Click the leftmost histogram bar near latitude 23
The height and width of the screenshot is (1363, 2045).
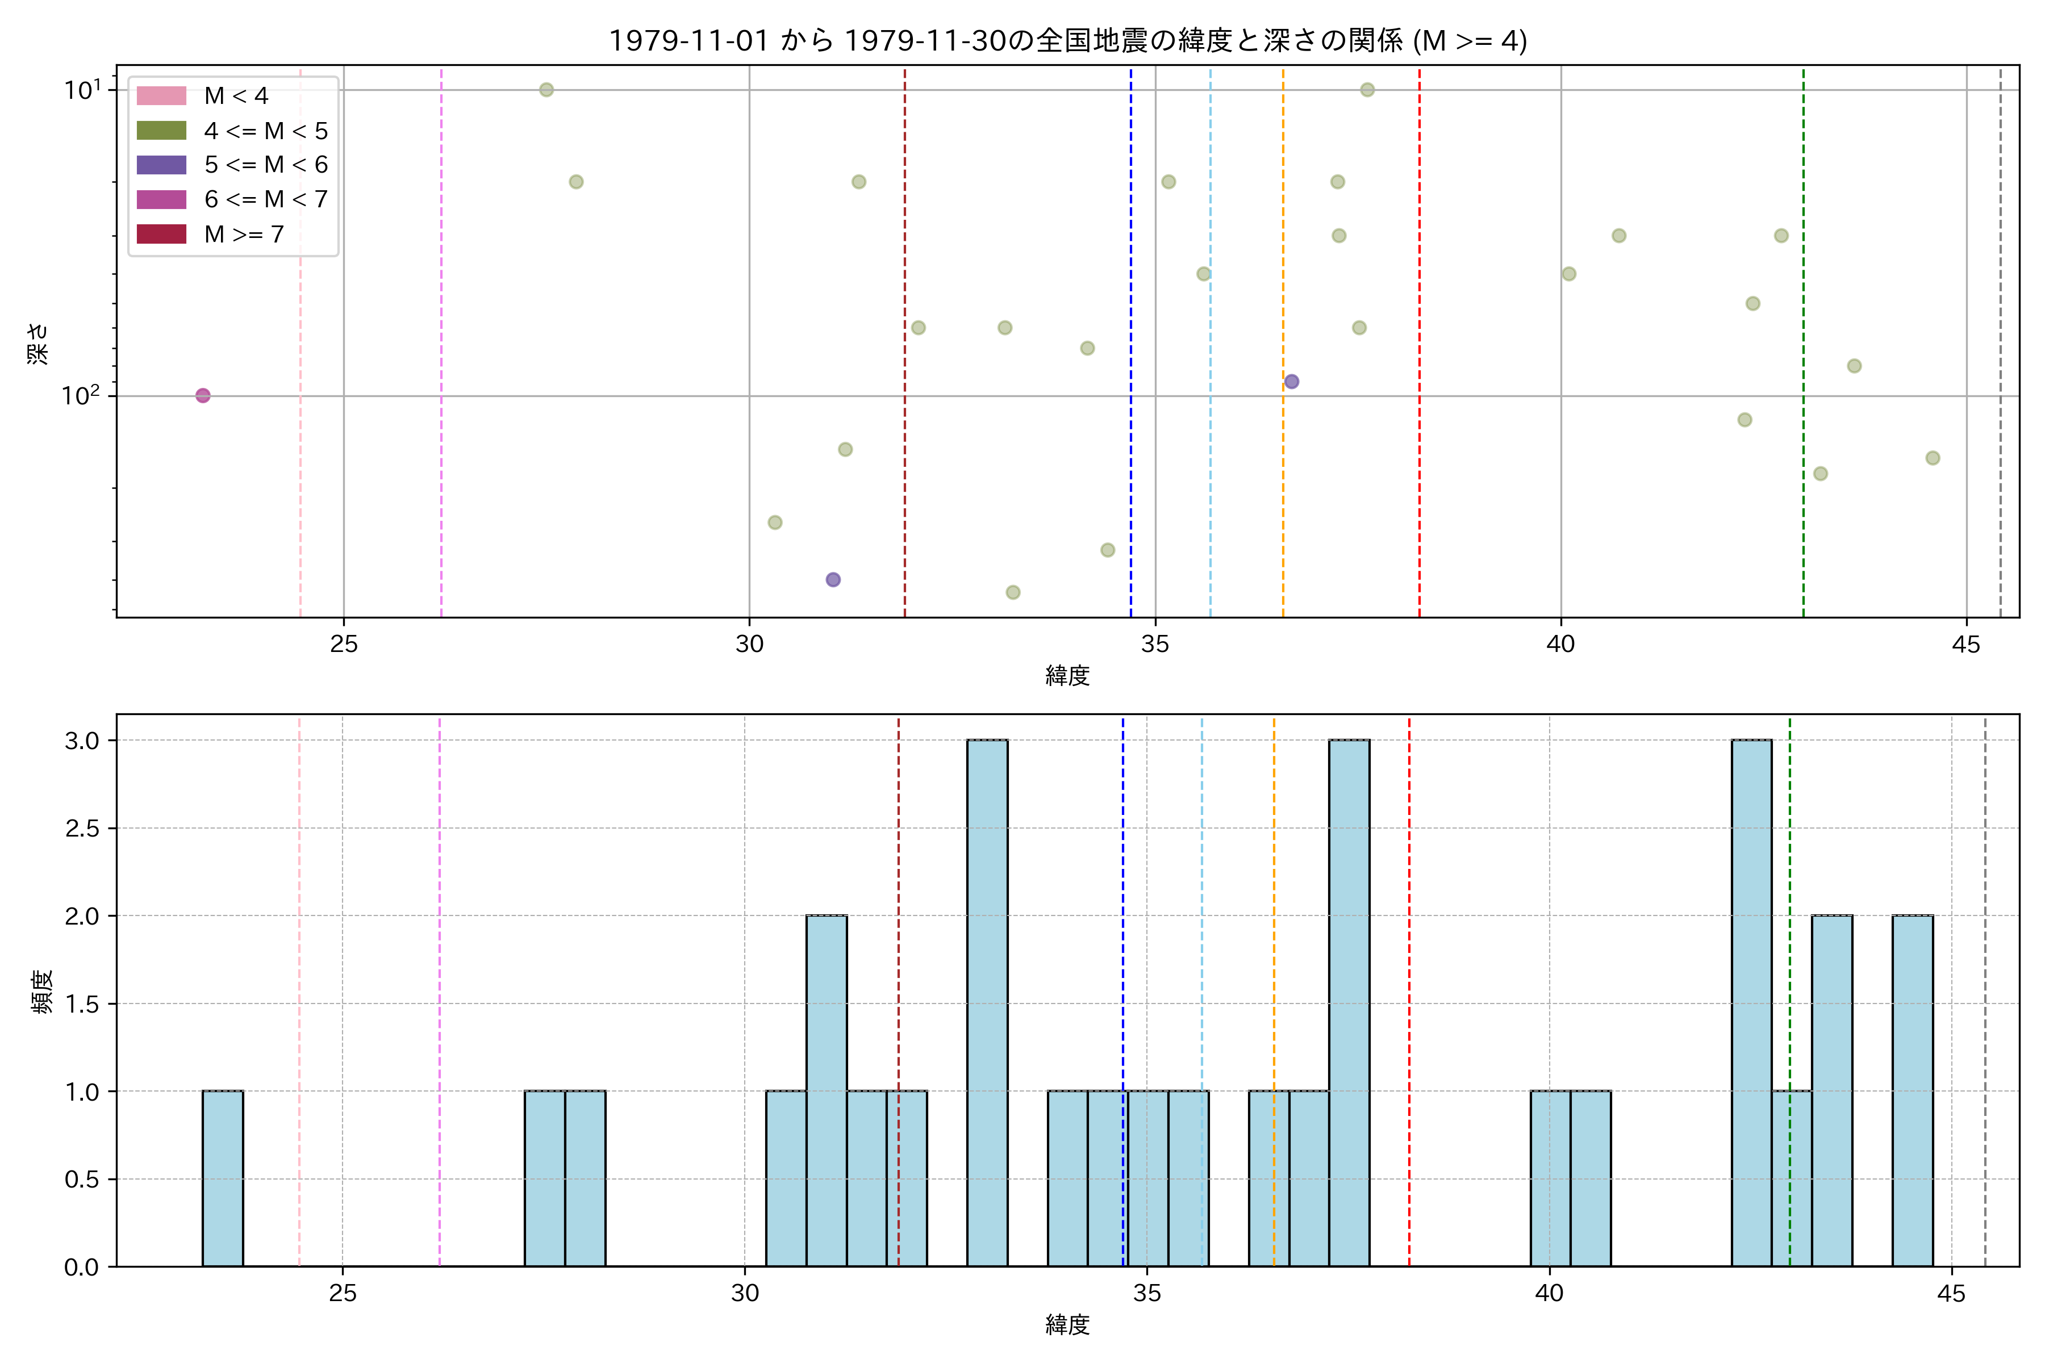pyautogui.click(x=223, y=1178)
